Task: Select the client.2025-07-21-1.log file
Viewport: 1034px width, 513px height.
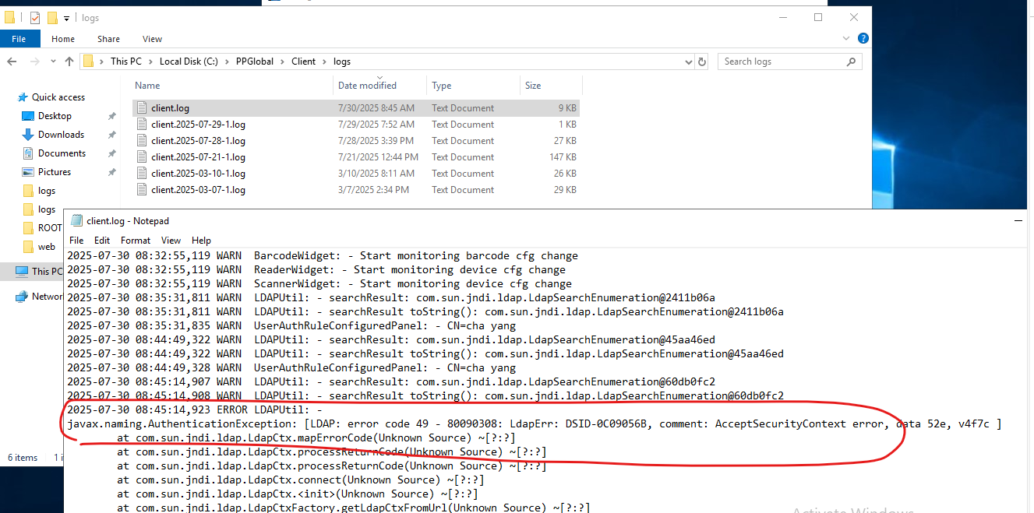Action: (x=198, y=157)
